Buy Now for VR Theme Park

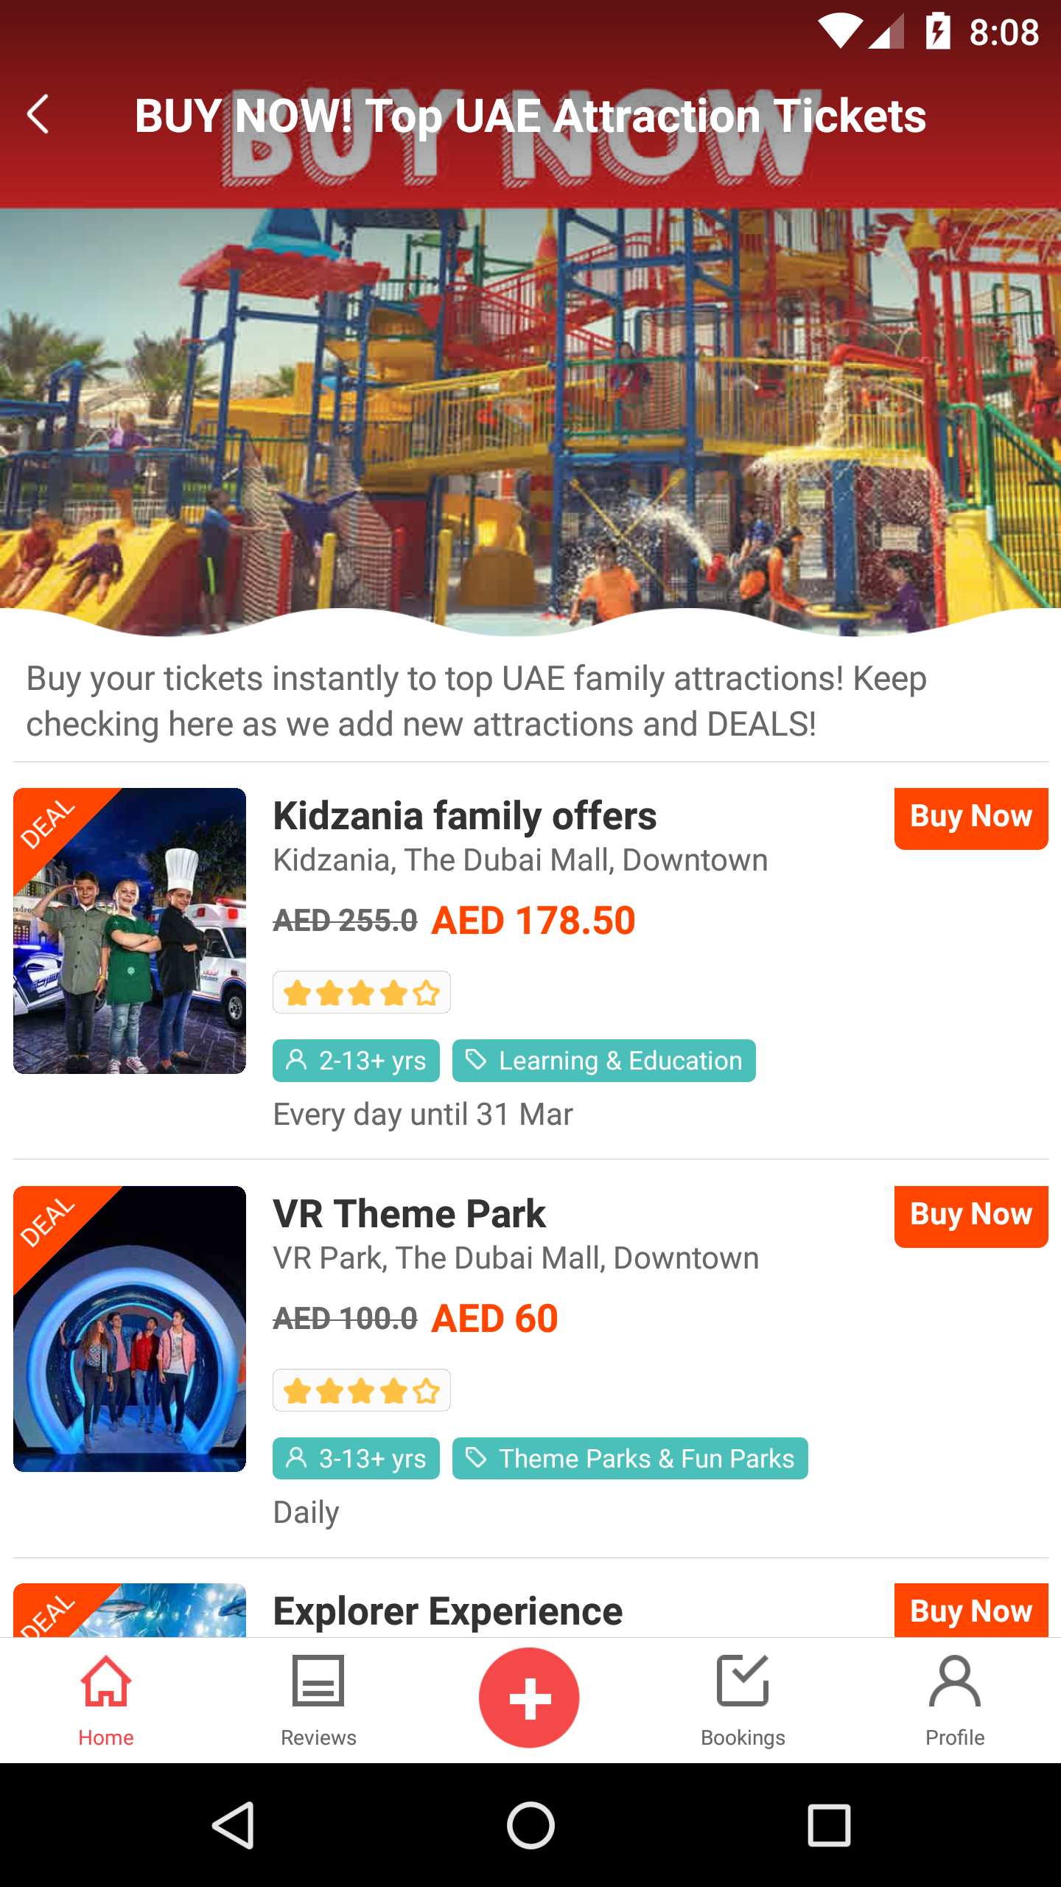[x=970, y=1215]
